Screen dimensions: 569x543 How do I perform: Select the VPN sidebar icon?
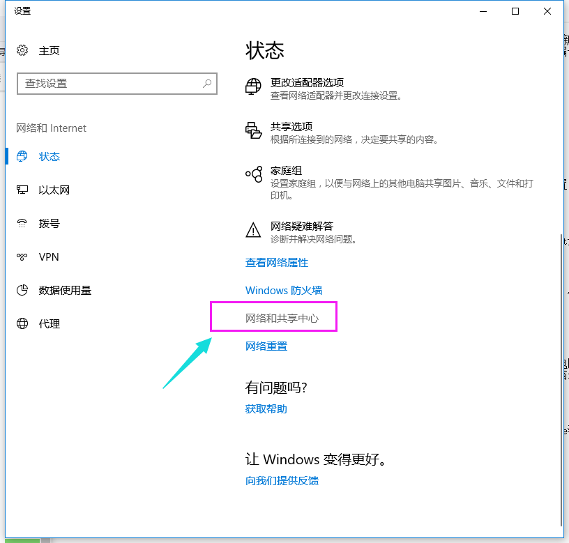coord(22,257)
